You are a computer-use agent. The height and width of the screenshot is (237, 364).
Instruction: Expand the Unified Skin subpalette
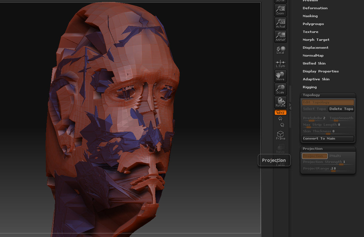(x=314, y=63)
